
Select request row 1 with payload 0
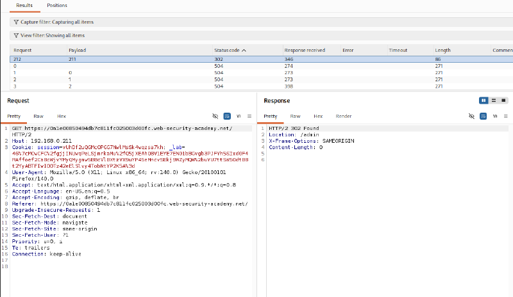click(261, 72)
